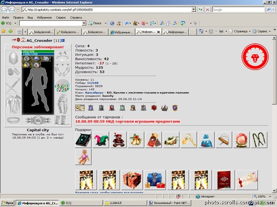Click the blue sack gift

point(206,140)
